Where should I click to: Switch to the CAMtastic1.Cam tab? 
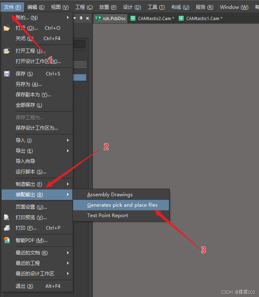pos(201,18)
